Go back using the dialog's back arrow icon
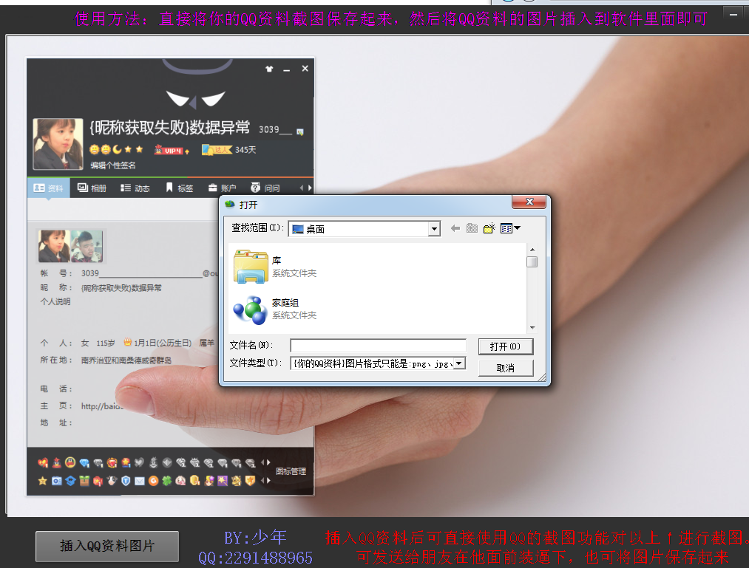This screenshot has height=568, width=749. point(455,229)
